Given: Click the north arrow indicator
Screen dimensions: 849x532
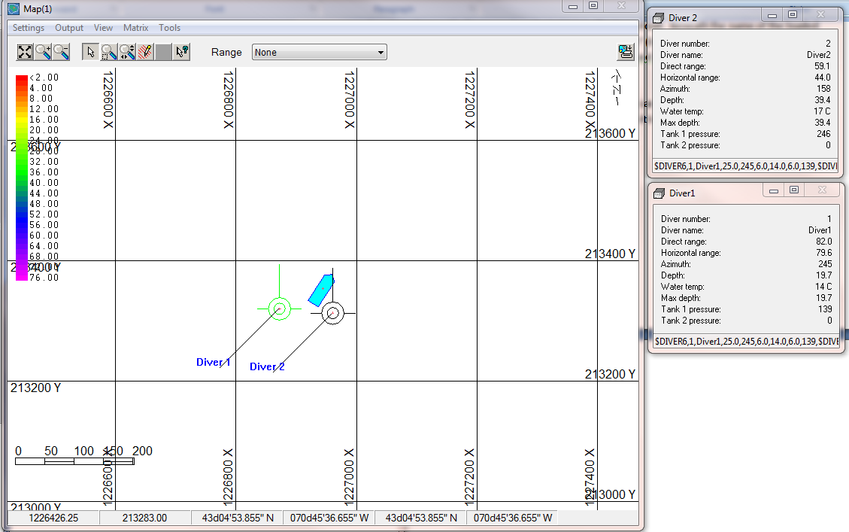Looking at the screenshot, I should [x=616, y=88].
